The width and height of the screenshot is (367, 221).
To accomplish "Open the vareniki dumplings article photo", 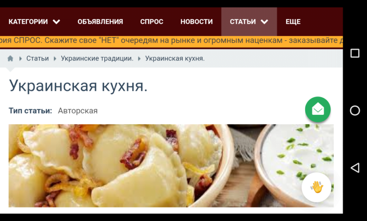I will (171, 166).
